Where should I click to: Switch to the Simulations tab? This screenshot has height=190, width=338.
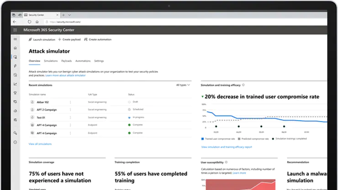coord(51,61)
